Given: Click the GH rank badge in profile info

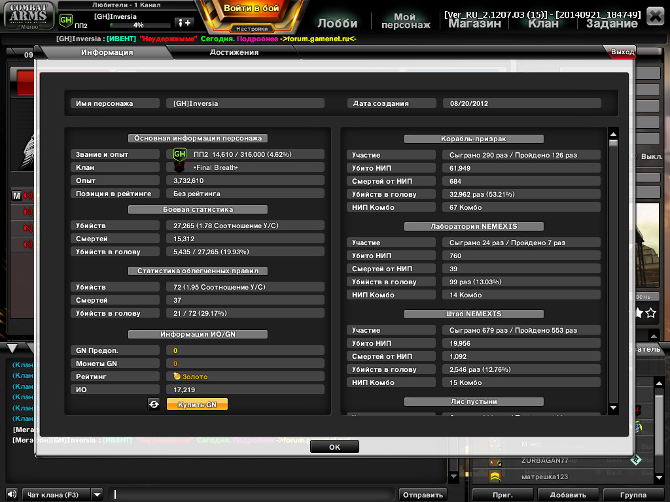Looking at the screenshot, I should click(179, 154).
